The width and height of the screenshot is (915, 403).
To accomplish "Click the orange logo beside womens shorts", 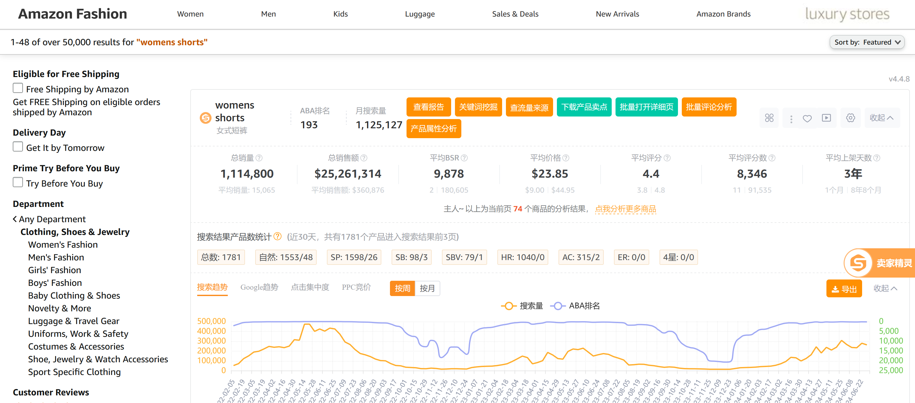I will pyautogui.click(x=205, y=118).
